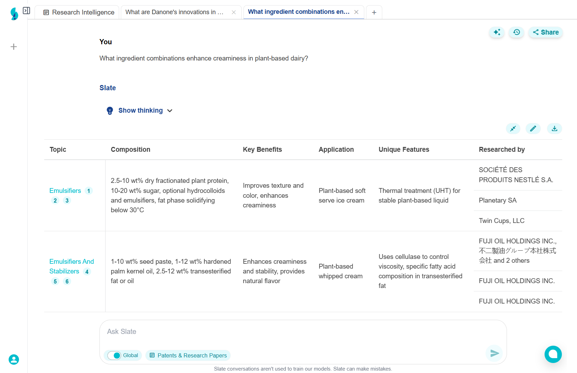Download the results table
Screen dimensions: 577x373
[x=554, y=129]
